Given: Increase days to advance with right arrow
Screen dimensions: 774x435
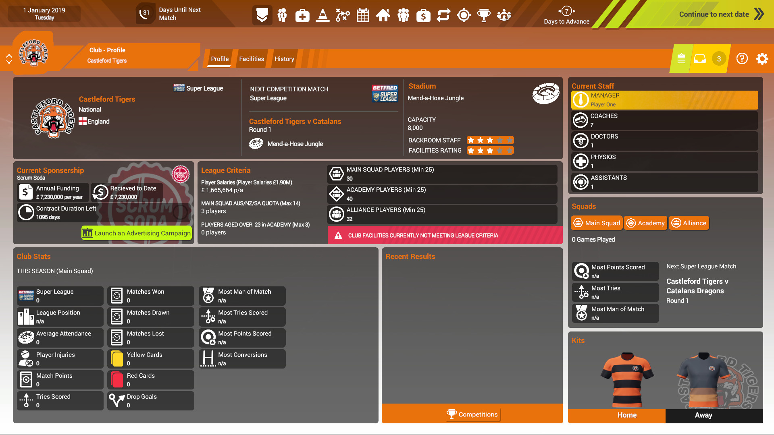Looking at the screenshot, I should point(574,11).
